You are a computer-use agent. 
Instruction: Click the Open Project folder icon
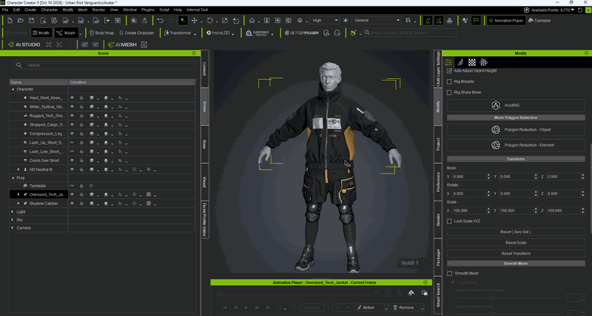tap(21, 21)
